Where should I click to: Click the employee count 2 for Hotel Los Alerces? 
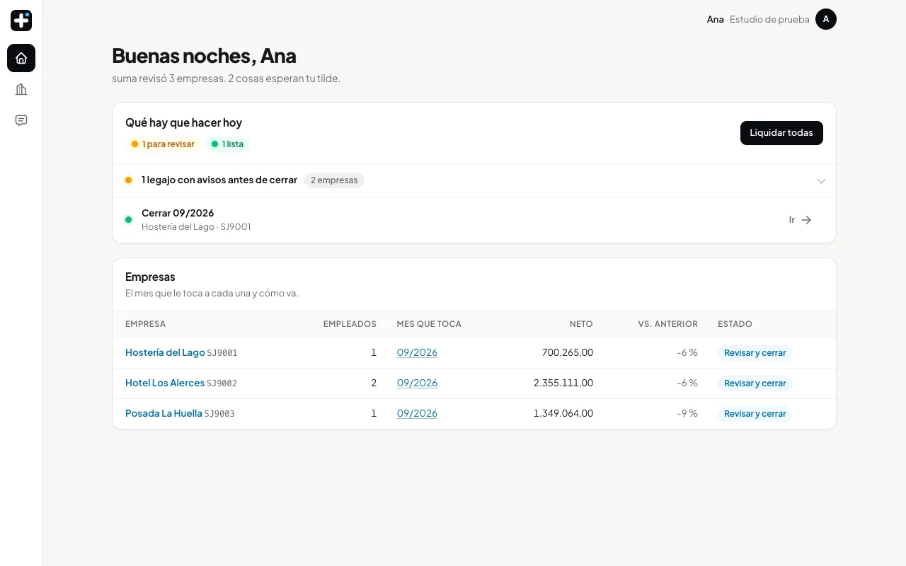point(374,383)
